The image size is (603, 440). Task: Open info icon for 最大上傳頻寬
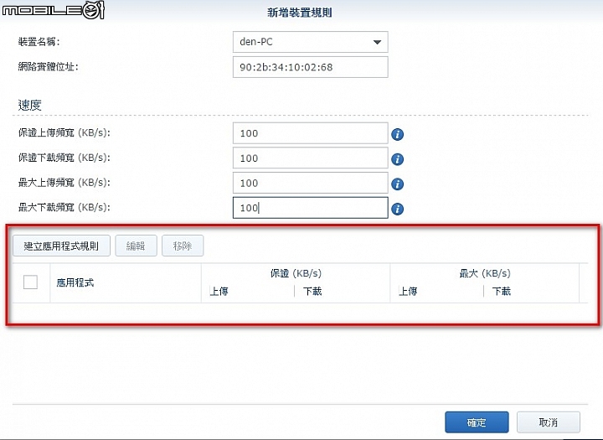(x=397, y=184)
